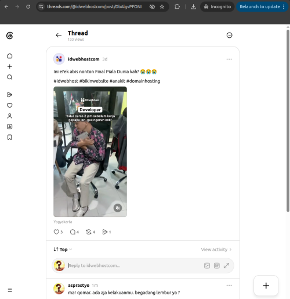Open the Activity heart icon in the sidebar
The width and height of the screenshot is (290, 299).
pos(10,105)
